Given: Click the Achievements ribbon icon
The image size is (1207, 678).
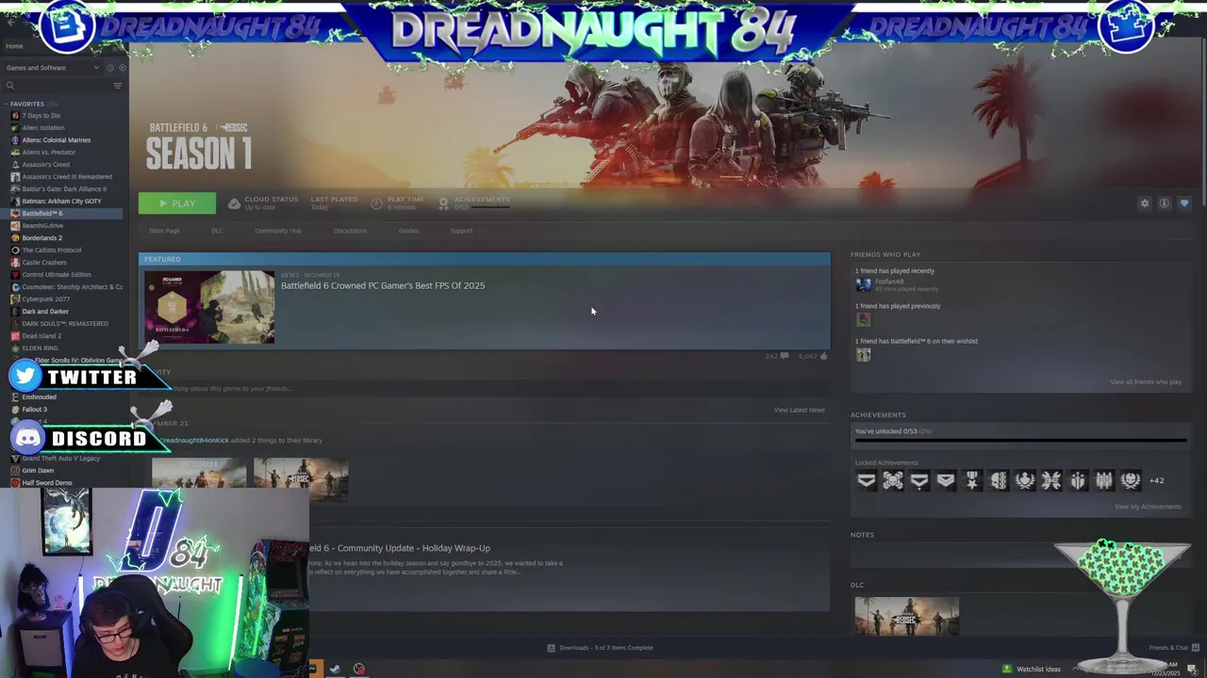Looking at the screenshot, I should (x=443, y=203).
